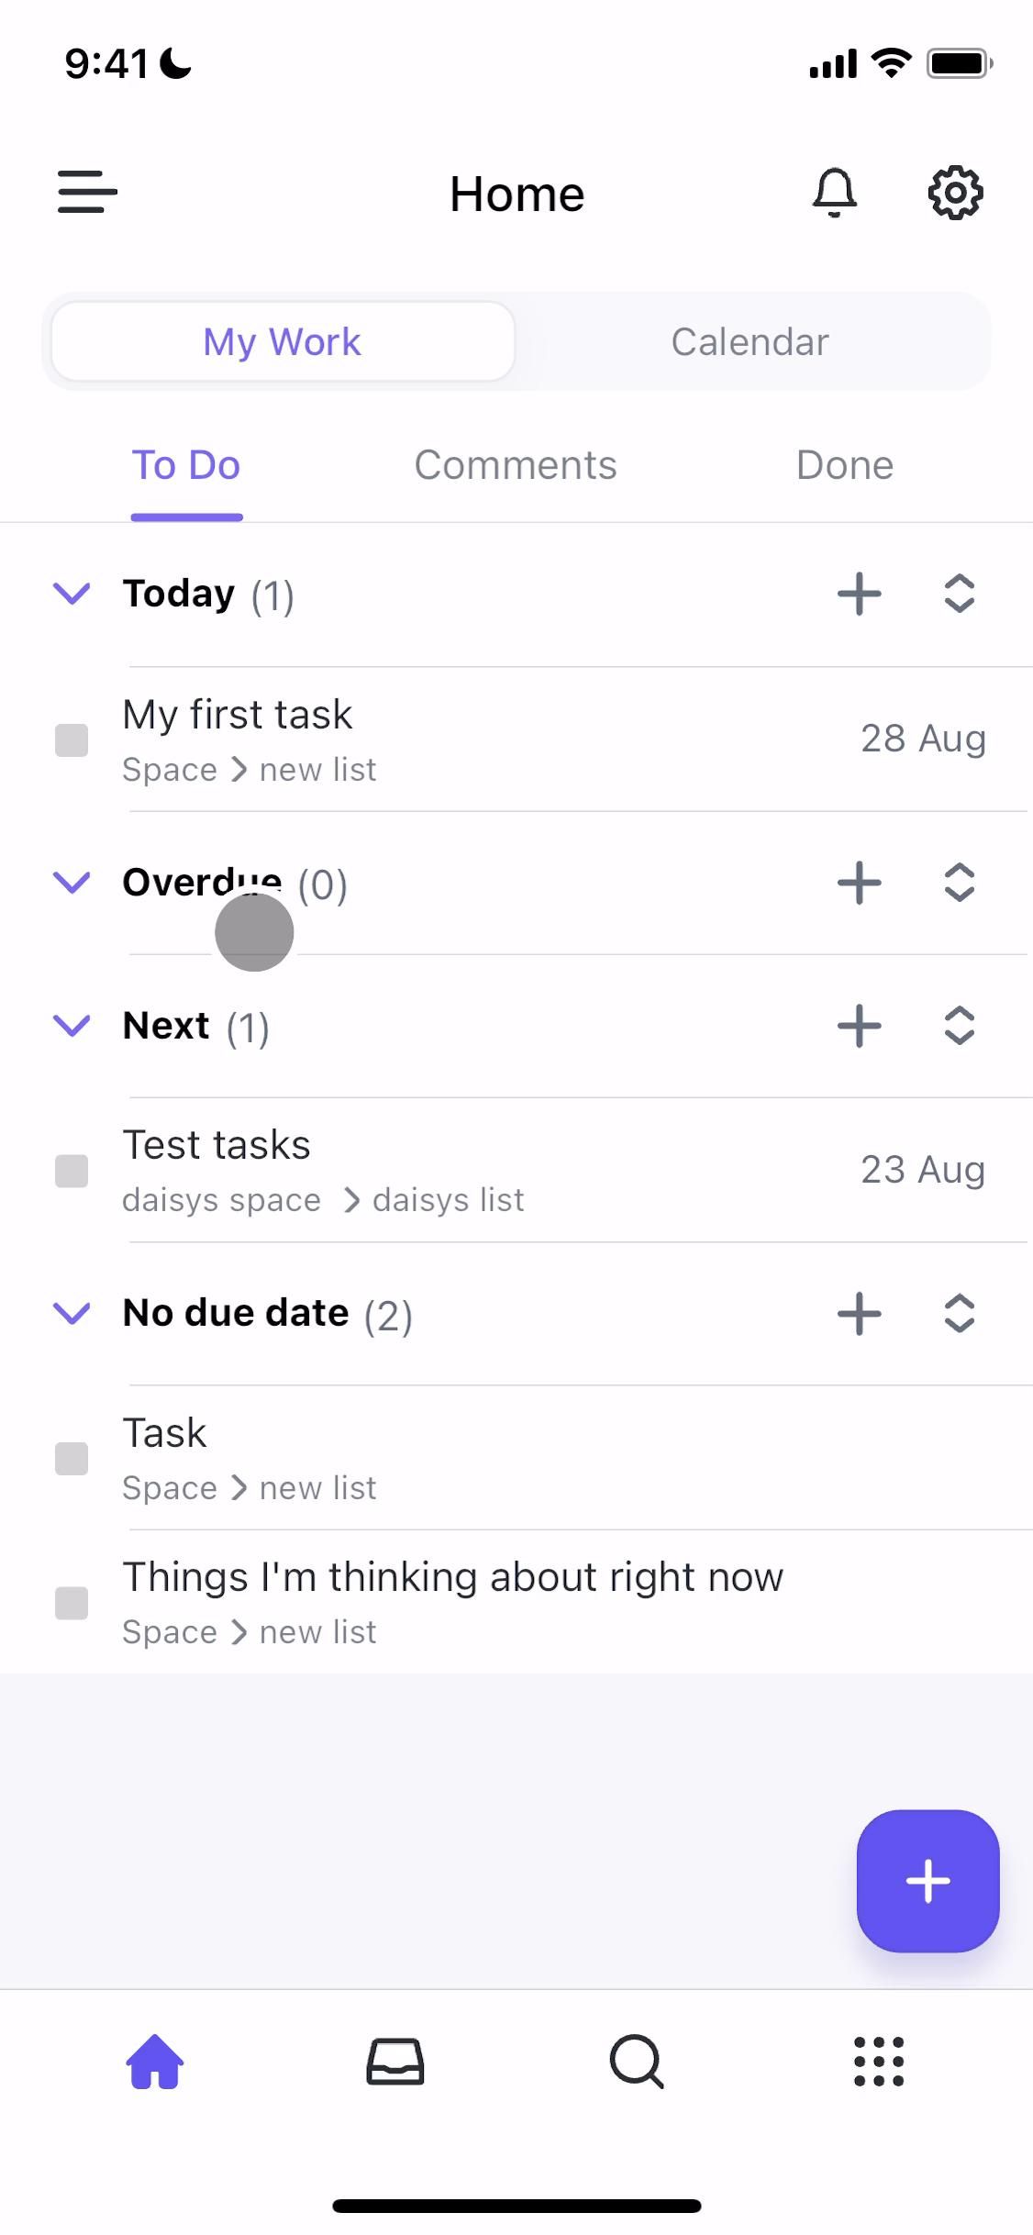Screen dimensions: 1033x2235
Task: Open the hamburger side menu
Action: pos(87,193)
